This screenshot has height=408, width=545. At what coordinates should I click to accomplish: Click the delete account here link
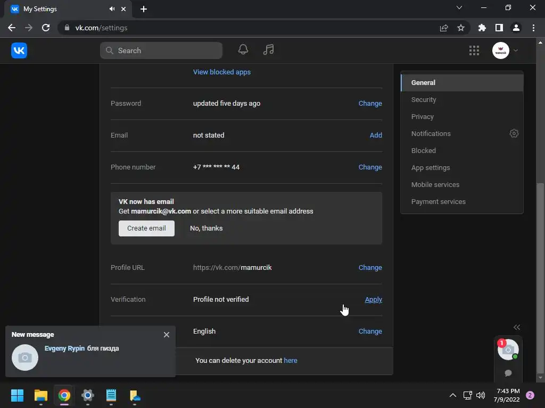291,361
